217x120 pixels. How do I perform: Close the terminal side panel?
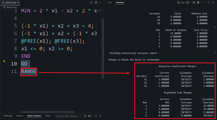(x=213, y=3)
